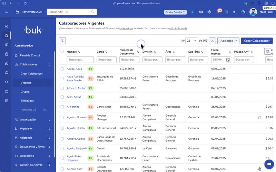Click the Crear Colaborador button
Viewport: 276px width, 172px height.
tap(257, 41)
